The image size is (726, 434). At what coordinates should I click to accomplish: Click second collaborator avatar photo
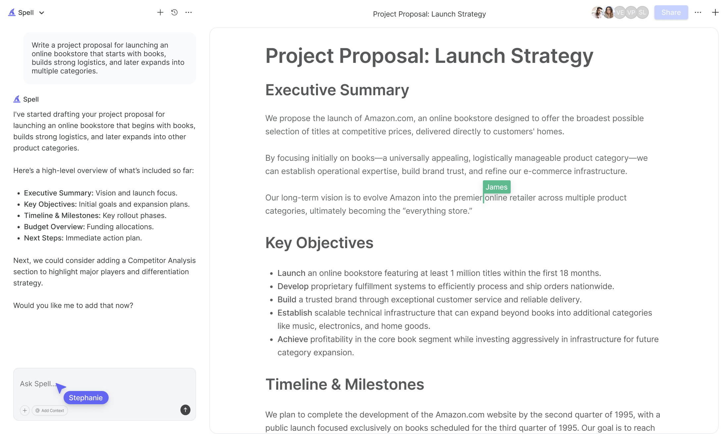tap(609, 13)
